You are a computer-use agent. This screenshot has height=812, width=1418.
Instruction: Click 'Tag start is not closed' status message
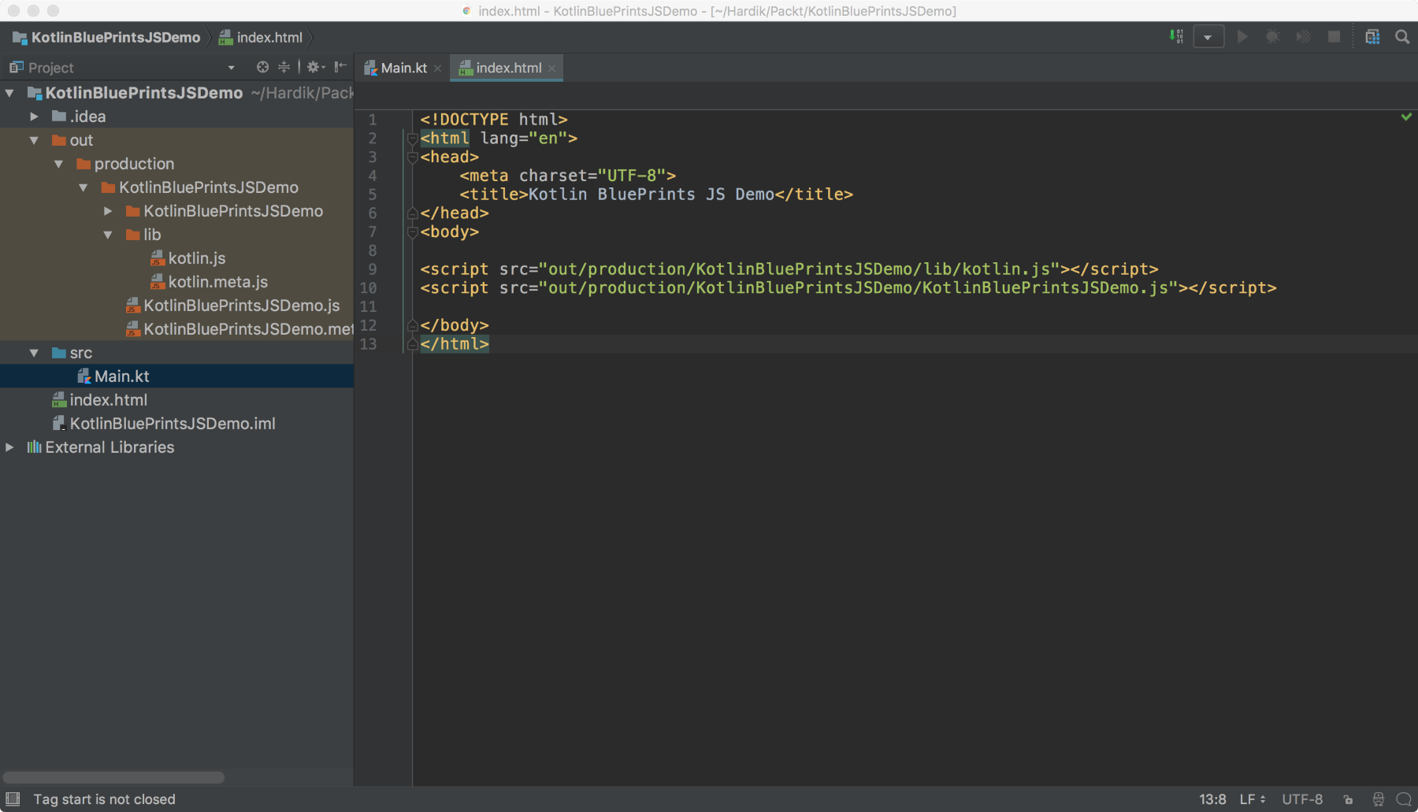[104, 799]
